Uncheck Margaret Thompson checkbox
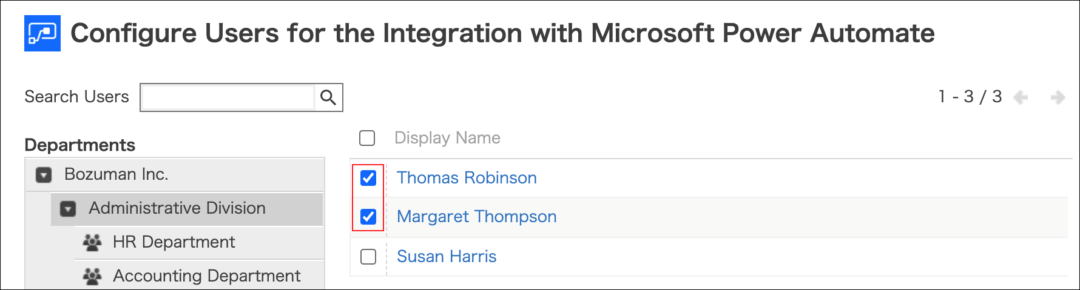The image size is (1080, 290). pyautogui.click(x=368, y=217)
